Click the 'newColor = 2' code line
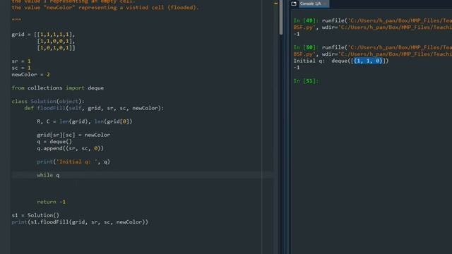The image size is (452, 254). 30,75
